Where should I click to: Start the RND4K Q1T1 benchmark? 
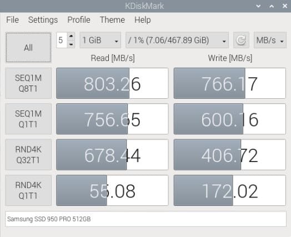tap(28, 190)
